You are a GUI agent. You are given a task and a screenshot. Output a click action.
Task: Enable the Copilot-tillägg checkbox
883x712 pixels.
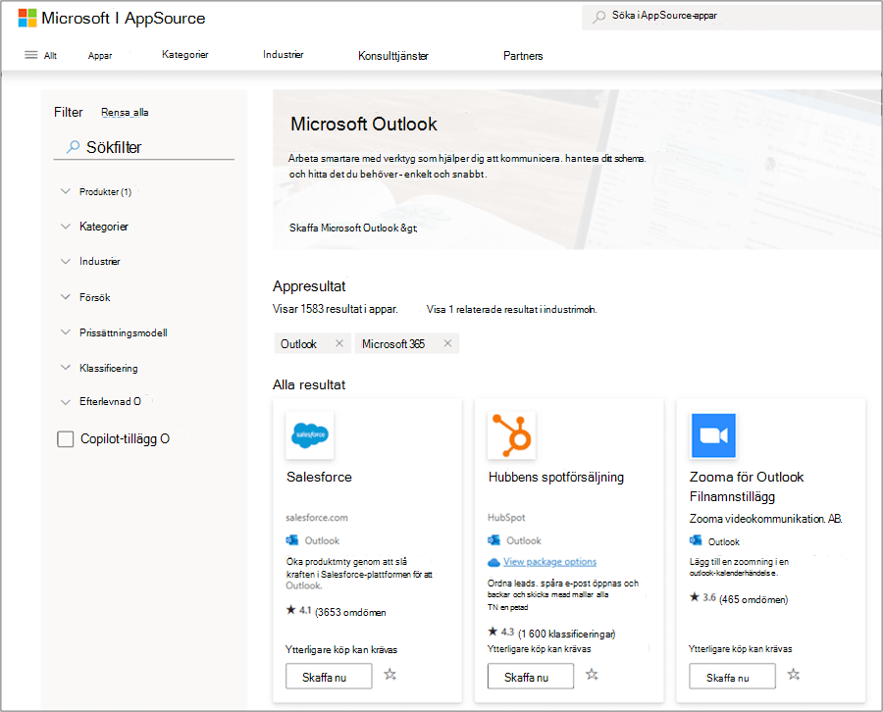click(x=66, y=439)
